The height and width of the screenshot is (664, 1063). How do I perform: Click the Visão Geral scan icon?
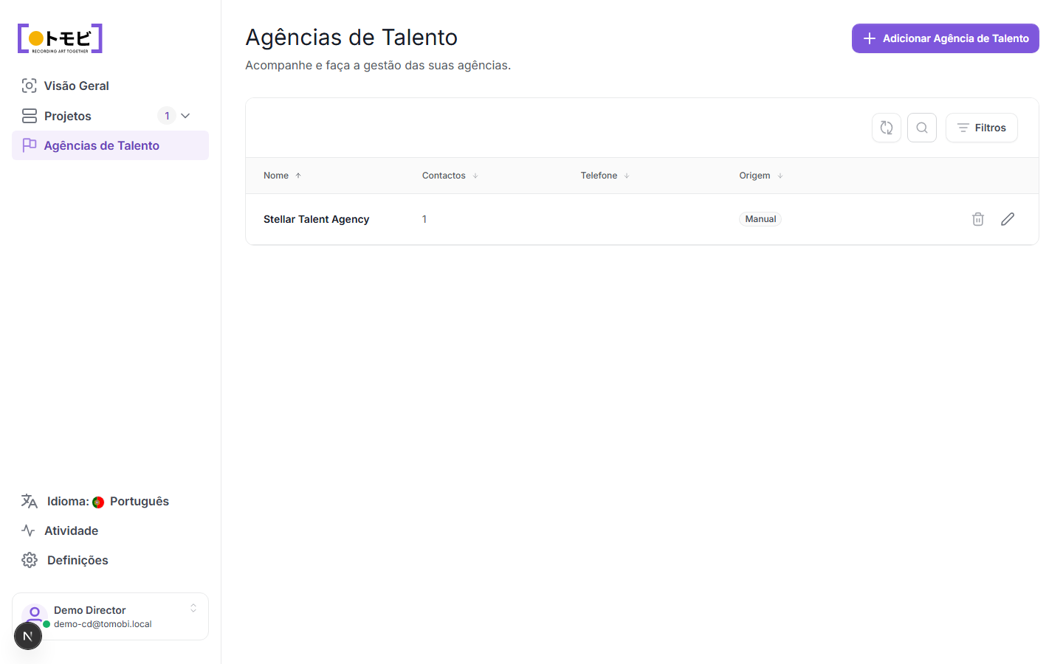point(29,86)
